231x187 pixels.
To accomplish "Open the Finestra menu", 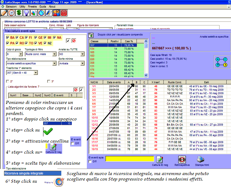I will pyautogui.click(x=32, y=7).
